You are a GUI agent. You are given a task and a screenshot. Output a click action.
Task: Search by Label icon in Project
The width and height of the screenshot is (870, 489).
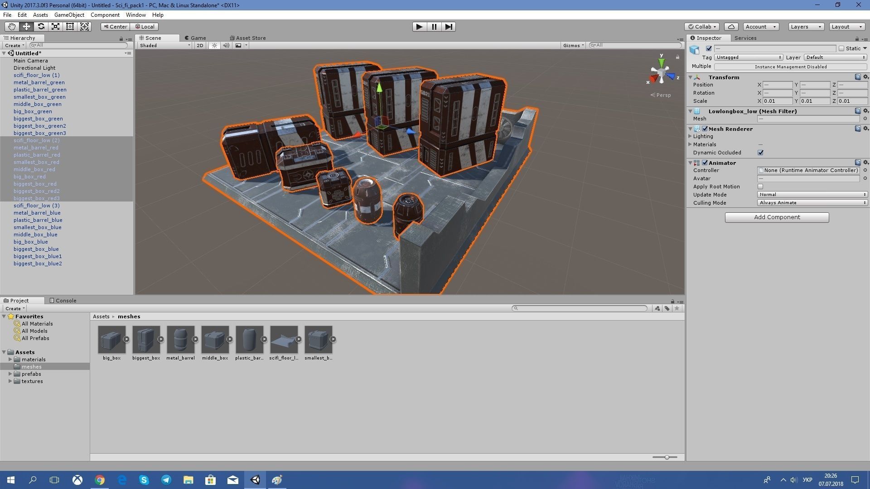667,308
